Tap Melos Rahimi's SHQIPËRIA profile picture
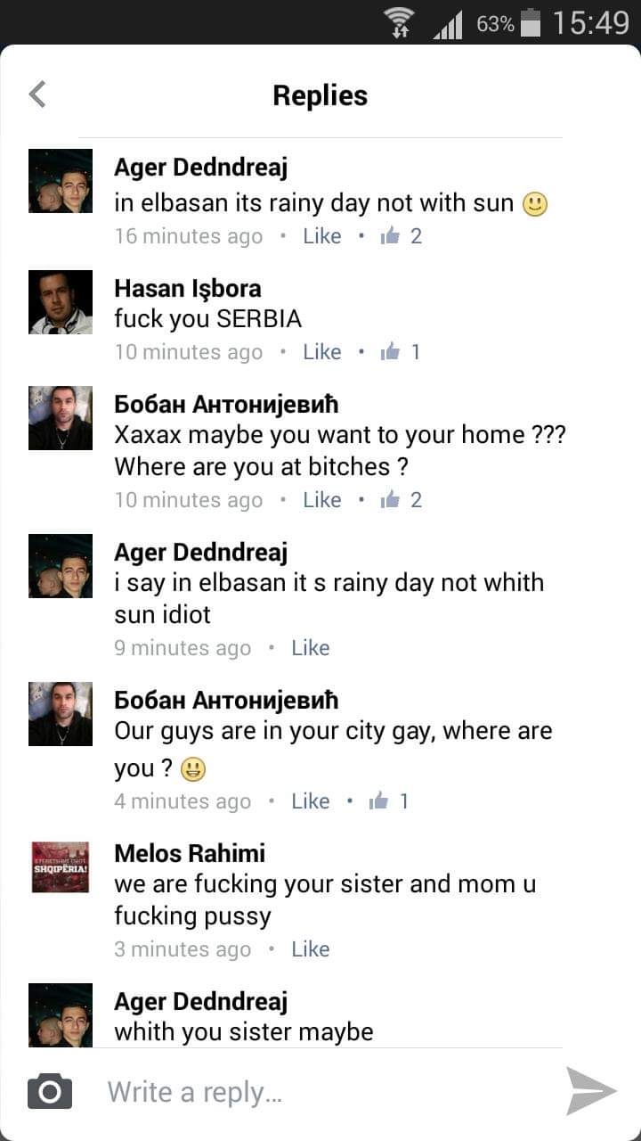This screenshot has width=641, height=1141. [x=60, y=866]
